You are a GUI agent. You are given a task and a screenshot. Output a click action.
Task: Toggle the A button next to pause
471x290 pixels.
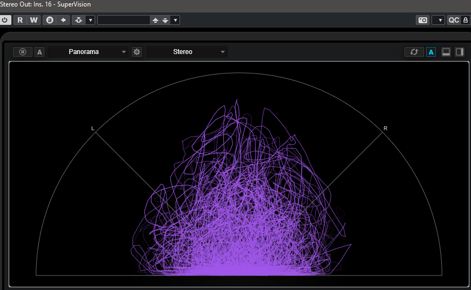tap(39, 52)
